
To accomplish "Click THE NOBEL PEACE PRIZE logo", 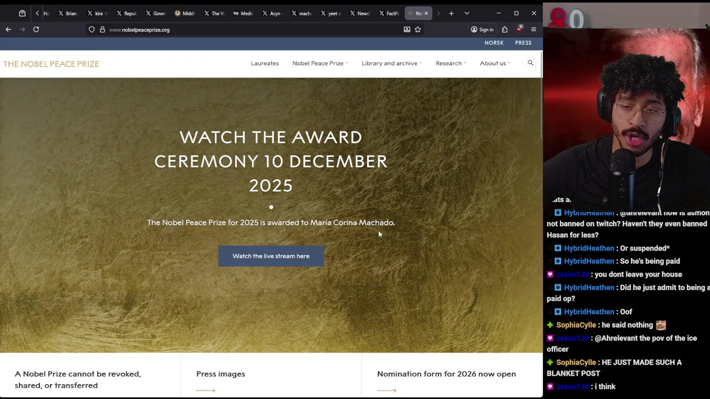I will (51, 64).
